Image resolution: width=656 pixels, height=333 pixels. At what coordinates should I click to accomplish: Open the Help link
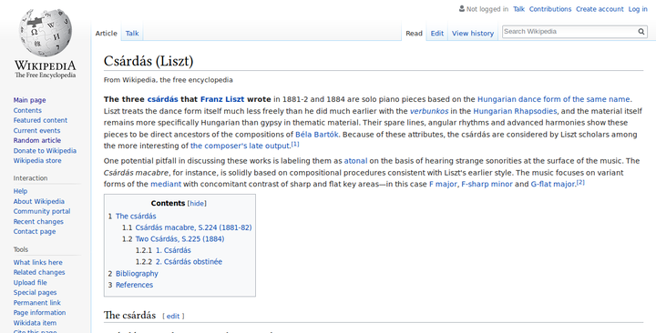(x=20, y=191)
